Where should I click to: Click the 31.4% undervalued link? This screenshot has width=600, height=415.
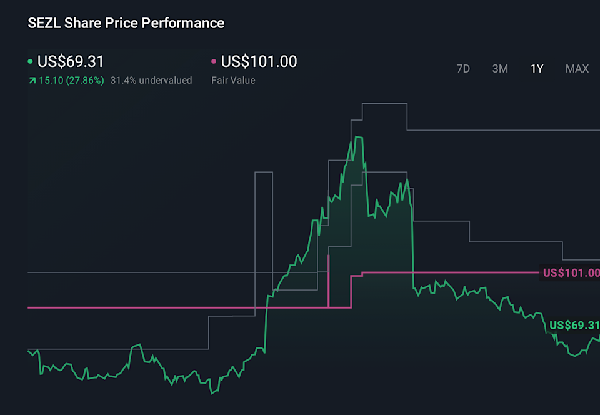[x=151, y=80]
